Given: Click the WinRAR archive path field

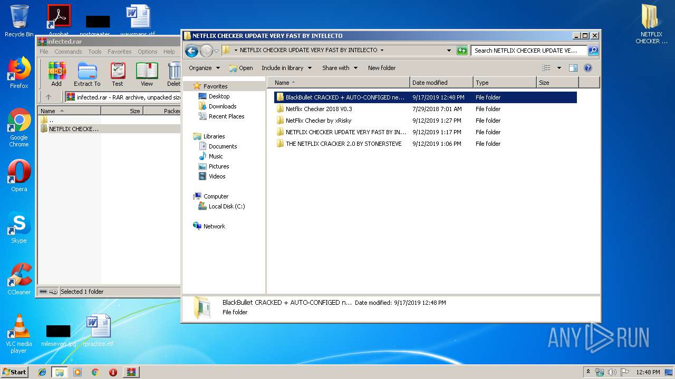Looking at the screenshot, I should click(x=123, y=97).
